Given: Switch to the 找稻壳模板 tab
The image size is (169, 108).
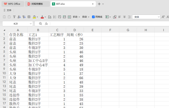Looking at the screenshot, I should [37, 4].
